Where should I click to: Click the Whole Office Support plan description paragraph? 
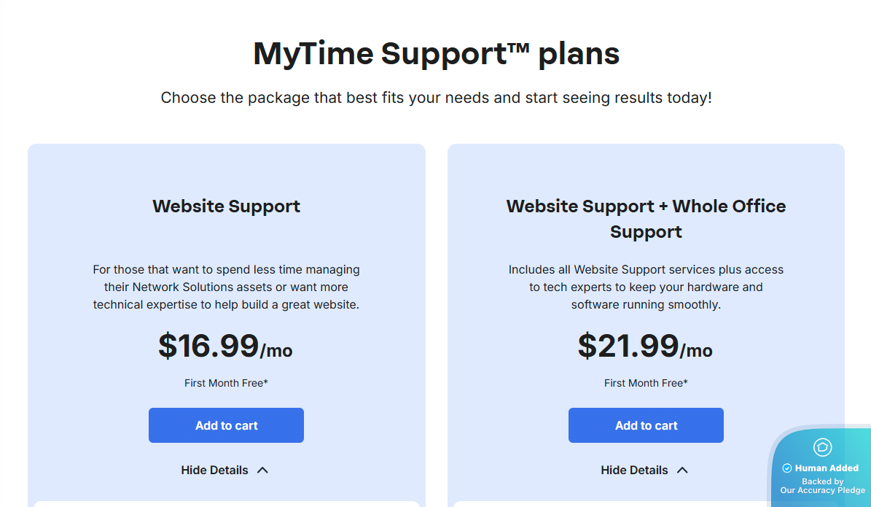point(646,287)
